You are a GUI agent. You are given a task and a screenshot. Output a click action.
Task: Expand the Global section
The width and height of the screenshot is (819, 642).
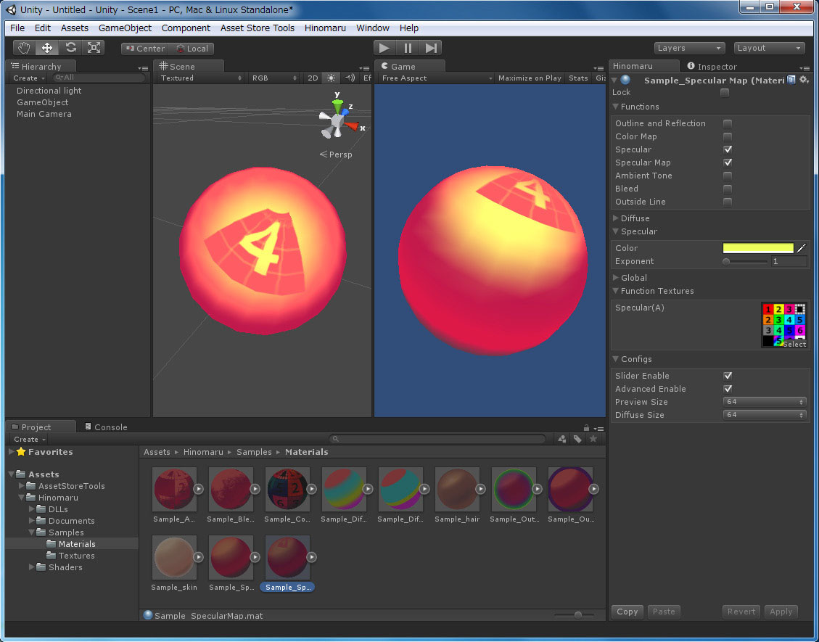click(615, 278)
